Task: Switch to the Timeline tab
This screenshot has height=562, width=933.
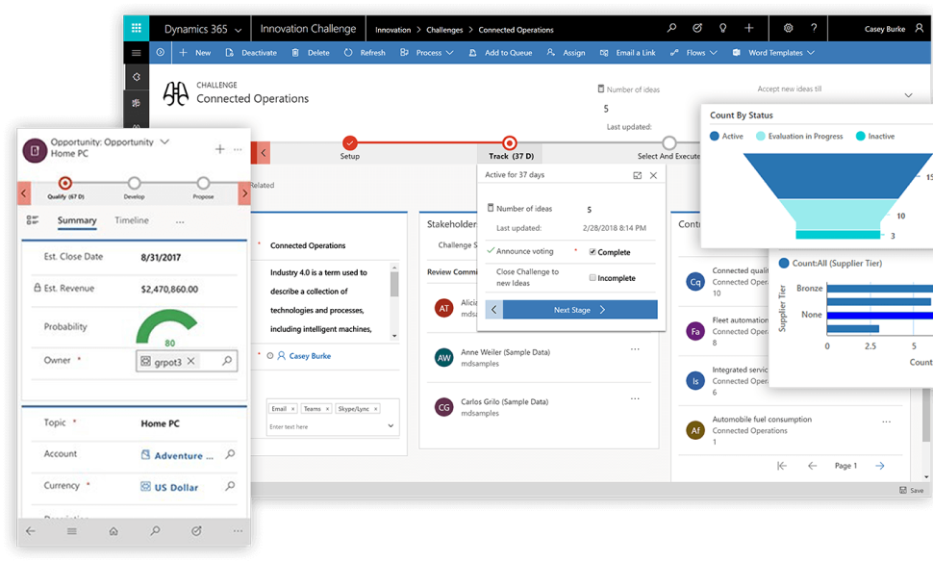Action: click(132, 220)
